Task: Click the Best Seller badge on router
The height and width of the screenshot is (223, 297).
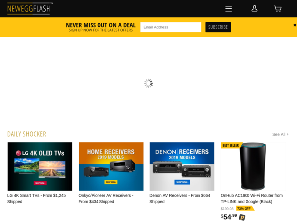Action: pos(231,145)
